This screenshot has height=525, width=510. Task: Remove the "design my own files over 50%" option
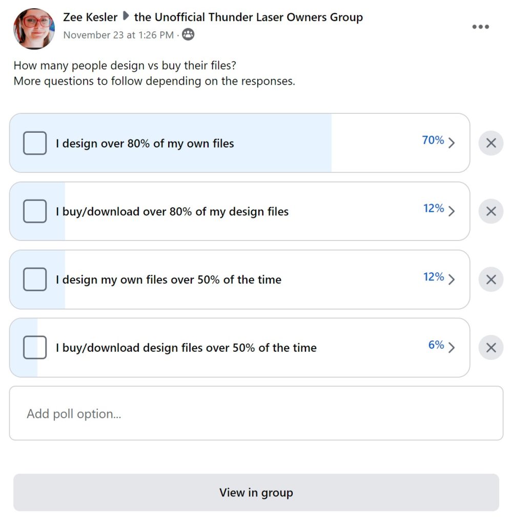tap(491, 279)
